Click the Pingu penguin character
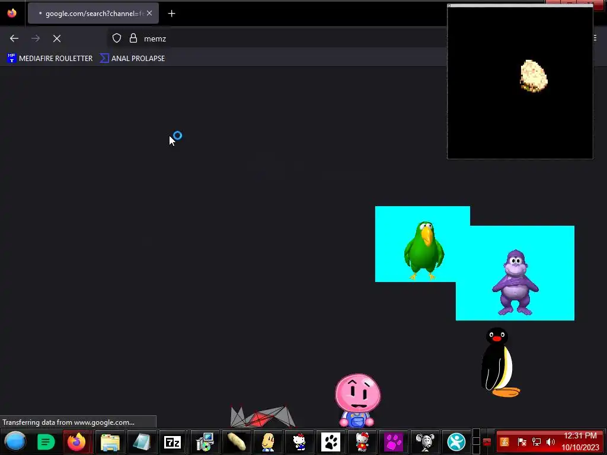The height and width of the screenshot is (455, 607). (x=499, y=362)
